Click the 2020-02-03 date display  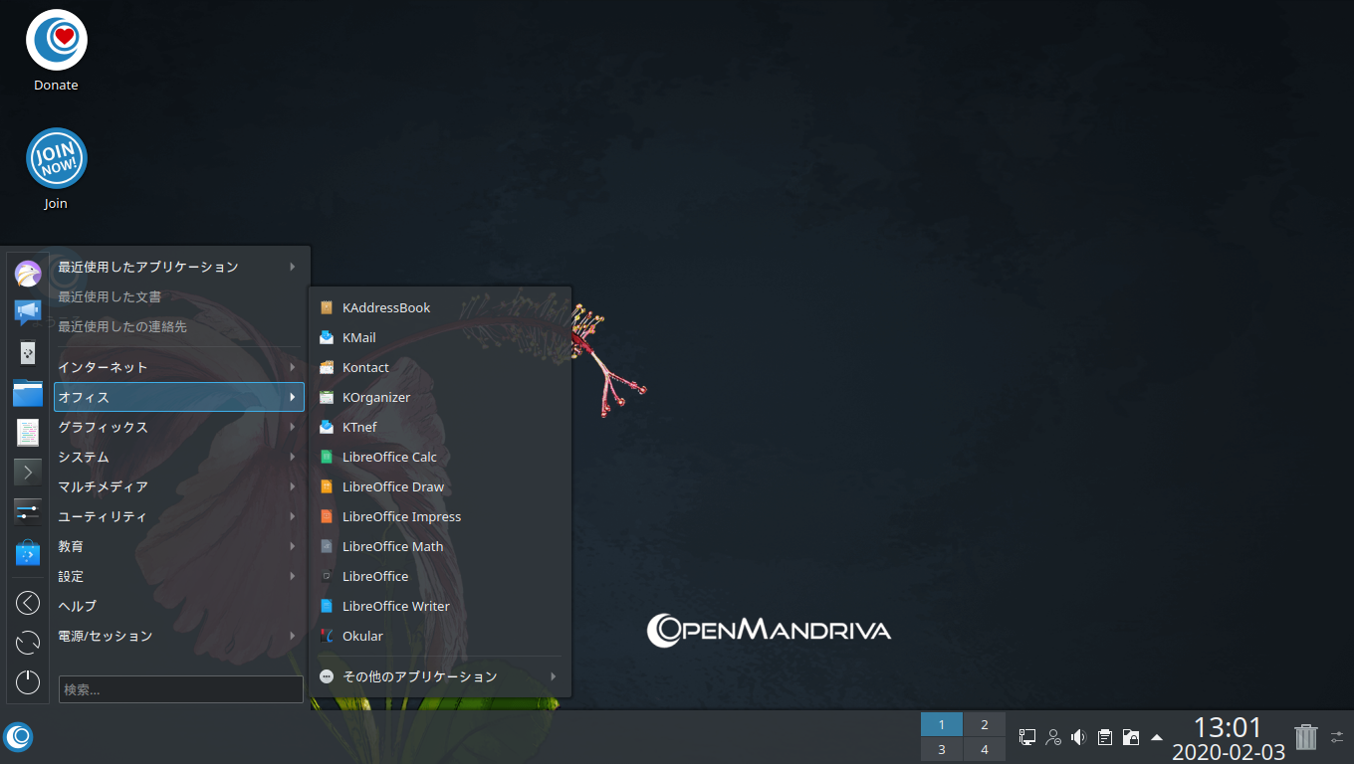(x=1228, y=753)
